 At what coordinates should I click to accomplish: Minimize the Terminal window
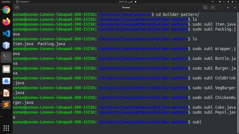[221, 7]
